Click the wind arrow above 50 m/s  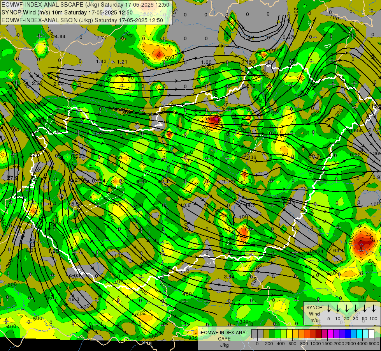[365, 308]
